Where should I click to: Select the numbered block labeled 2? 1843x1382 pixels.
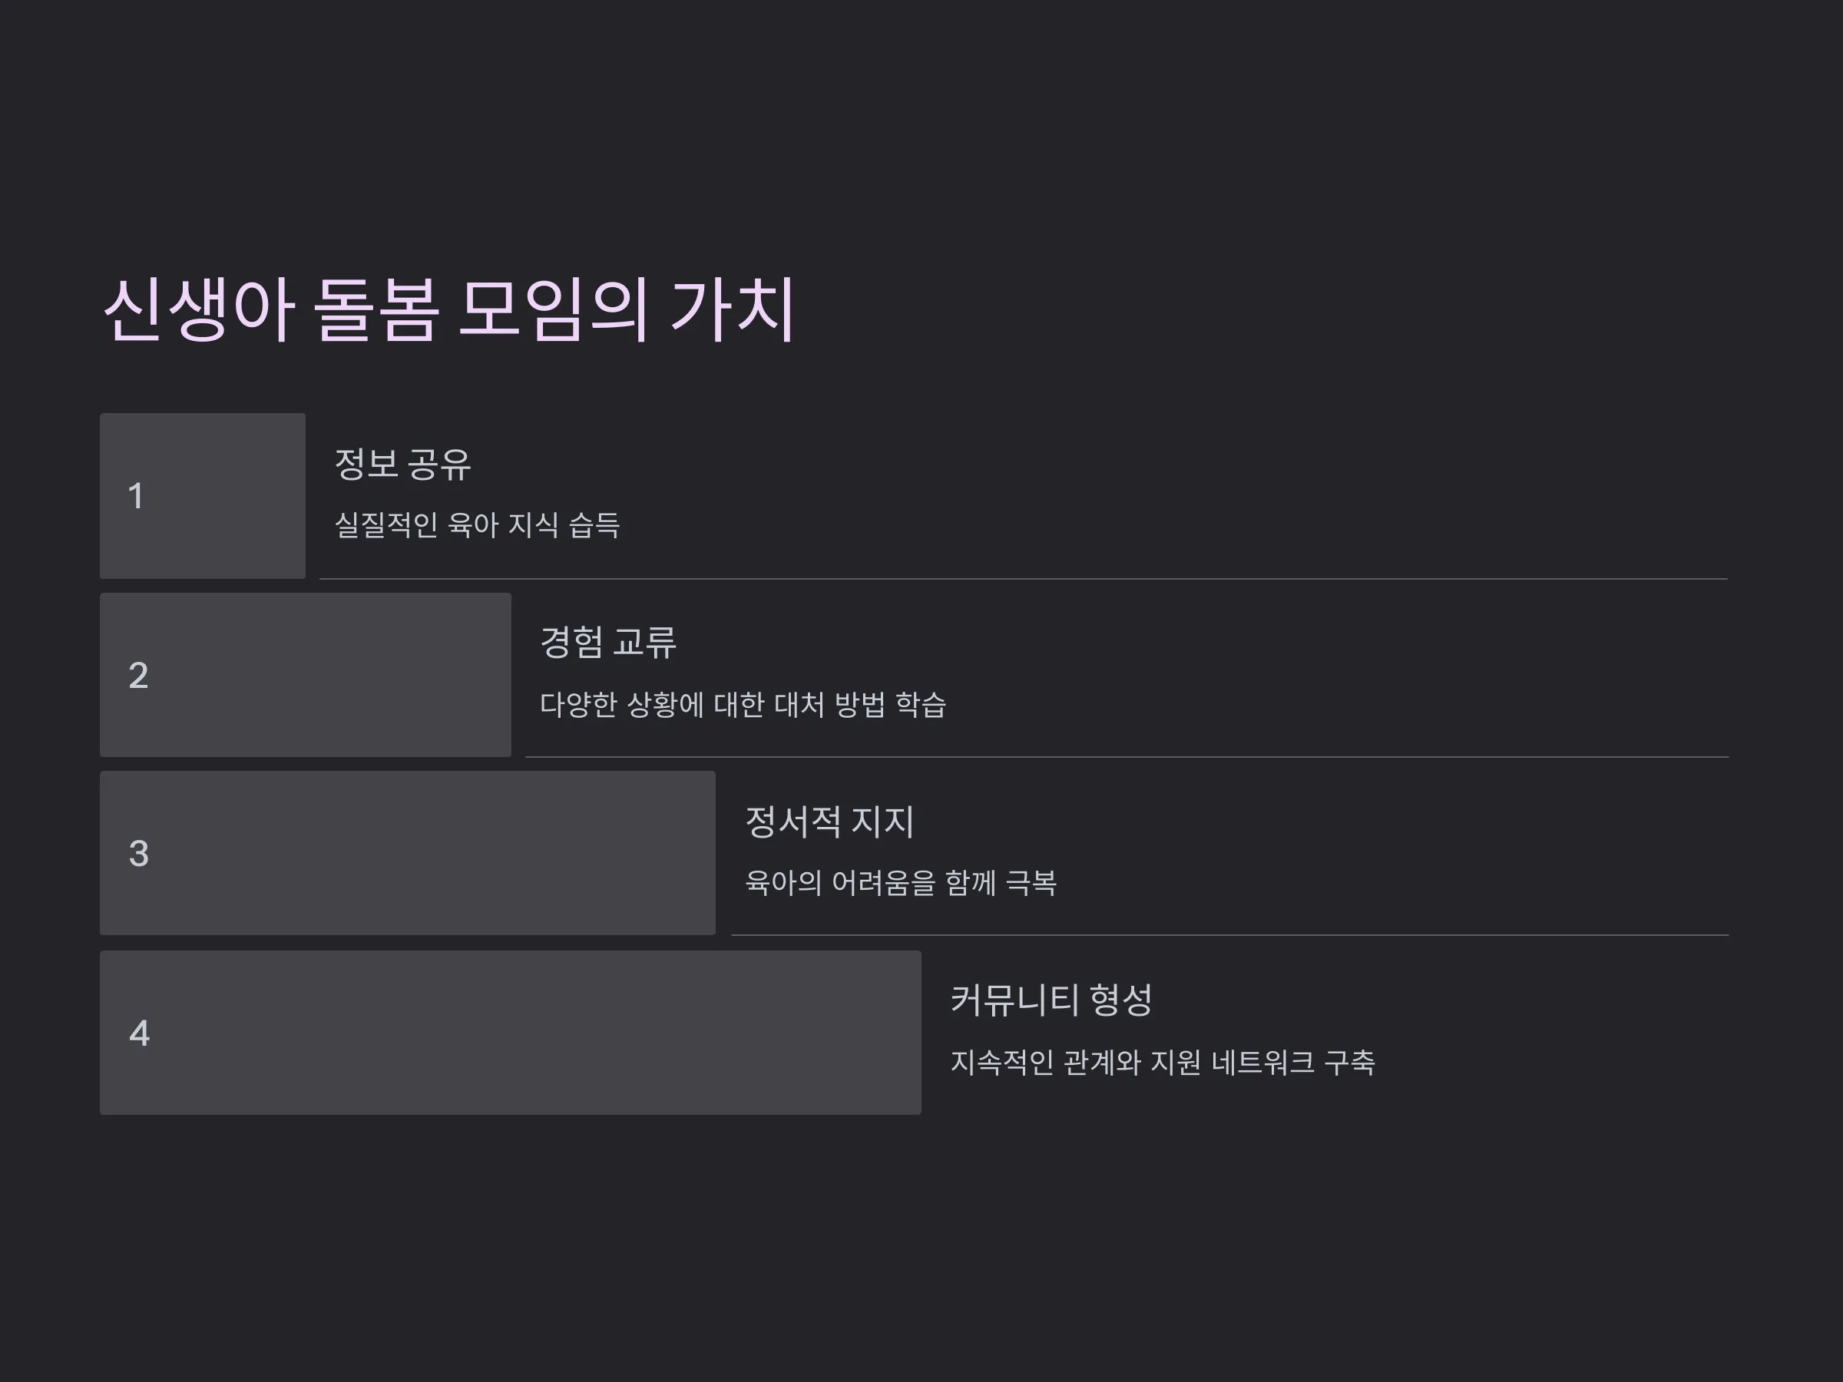pos(306,675)
